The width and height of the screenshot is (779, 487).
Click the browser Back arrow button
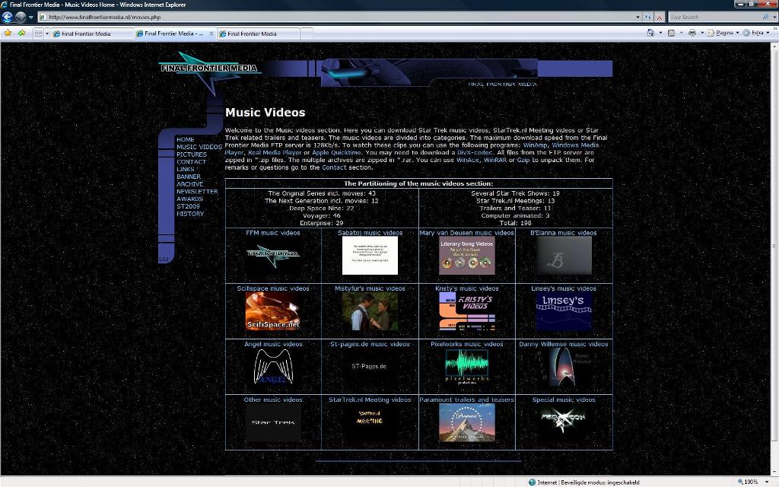click(x=7, y=17)
